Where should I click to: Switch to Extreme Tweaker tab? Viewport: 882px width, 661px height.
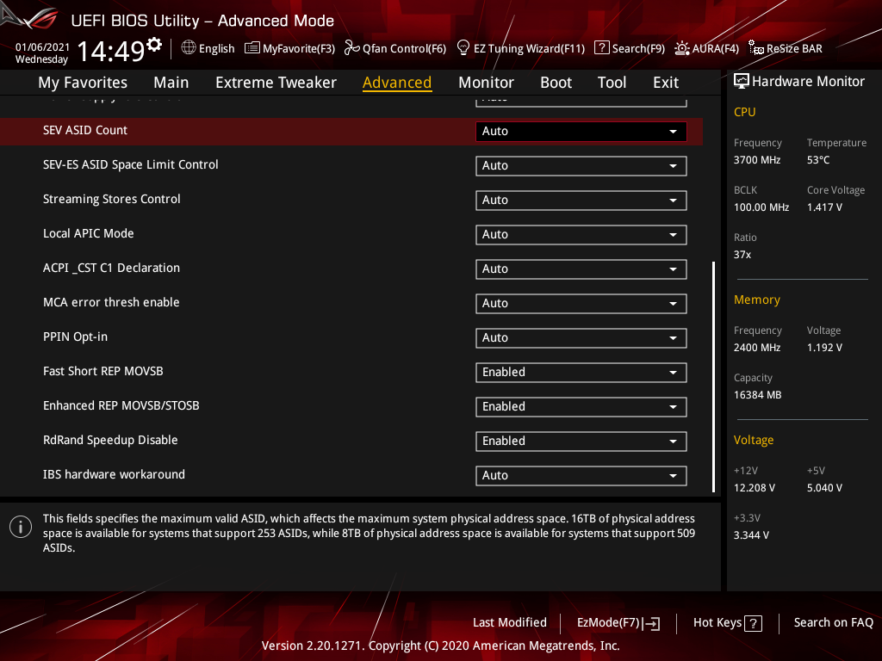point(276,83)
